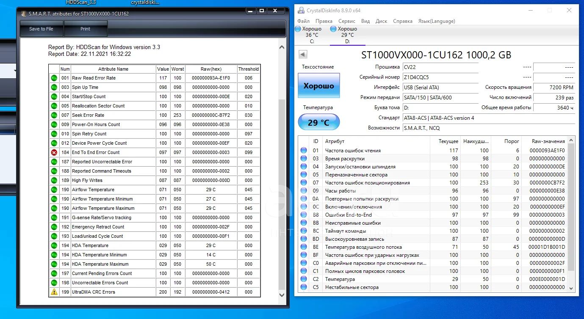The image size is (584, 319).
Task: Click the 7200 RPM rotation speed field
Action: click(x=554, y=87)
